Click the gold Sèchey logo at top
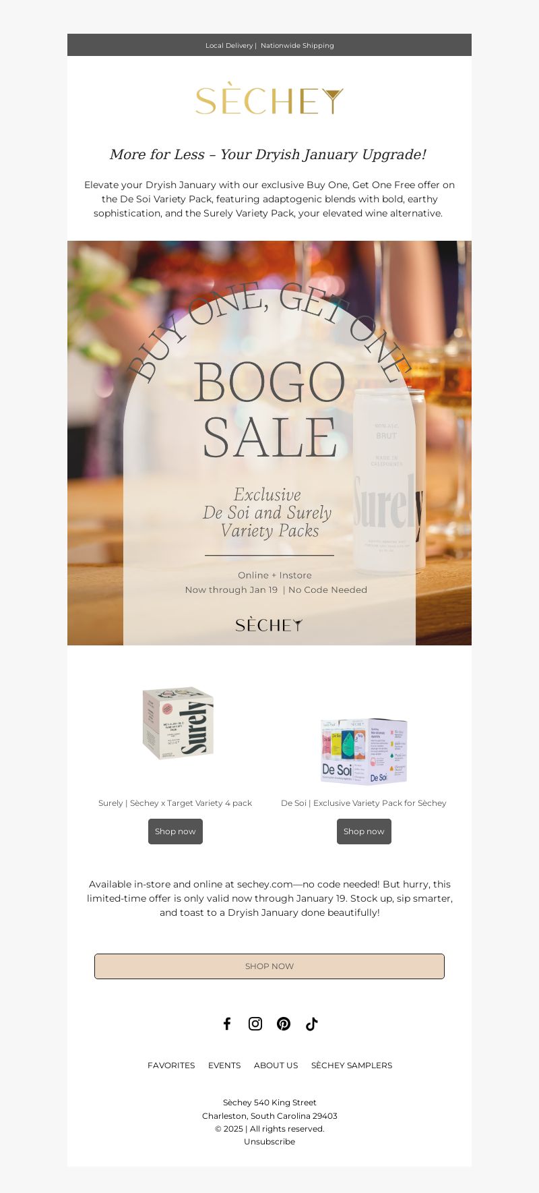 pos(269,100)
